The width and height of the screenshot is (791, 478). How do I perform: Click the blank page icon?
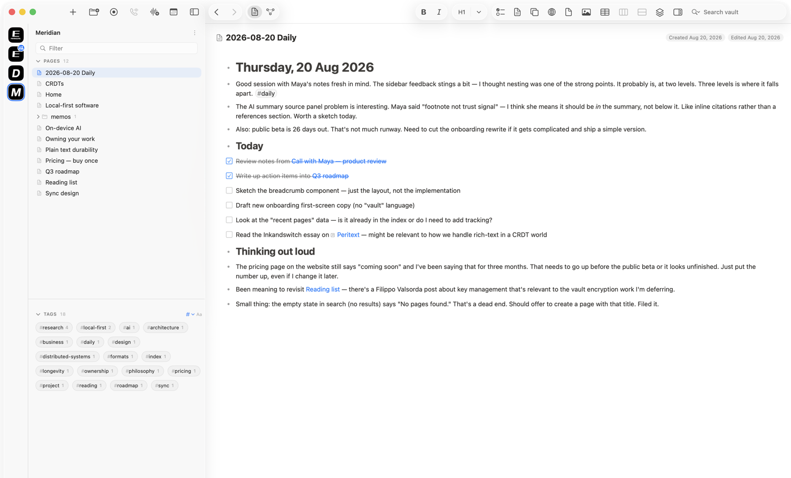pos(568,12)
